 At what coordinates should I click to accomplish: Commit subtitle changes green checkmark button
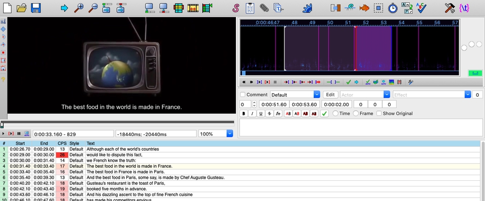(324, 113)
